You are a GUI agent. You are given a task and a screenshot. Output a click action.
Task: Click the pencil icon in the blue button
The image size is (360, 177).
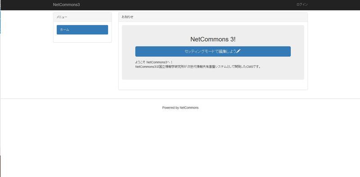click(238, 51)
